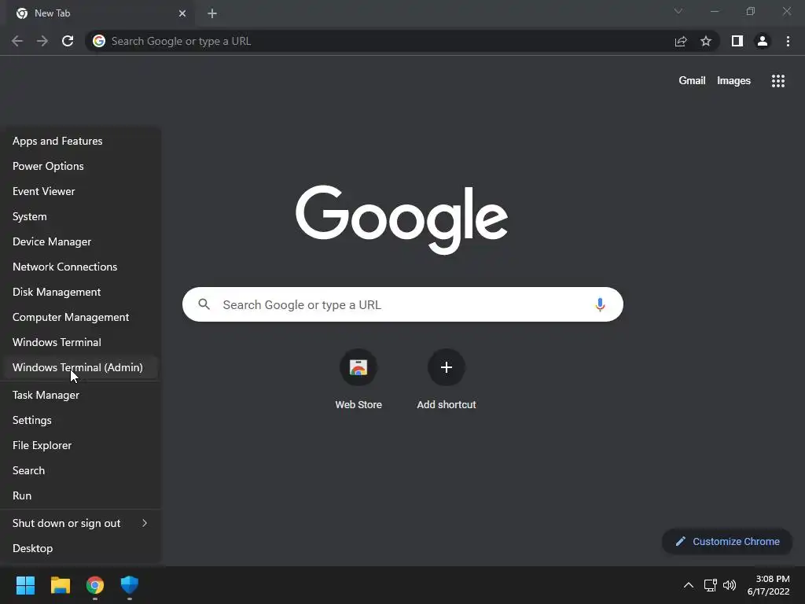Open Settings from the menu

coord(81,420)
